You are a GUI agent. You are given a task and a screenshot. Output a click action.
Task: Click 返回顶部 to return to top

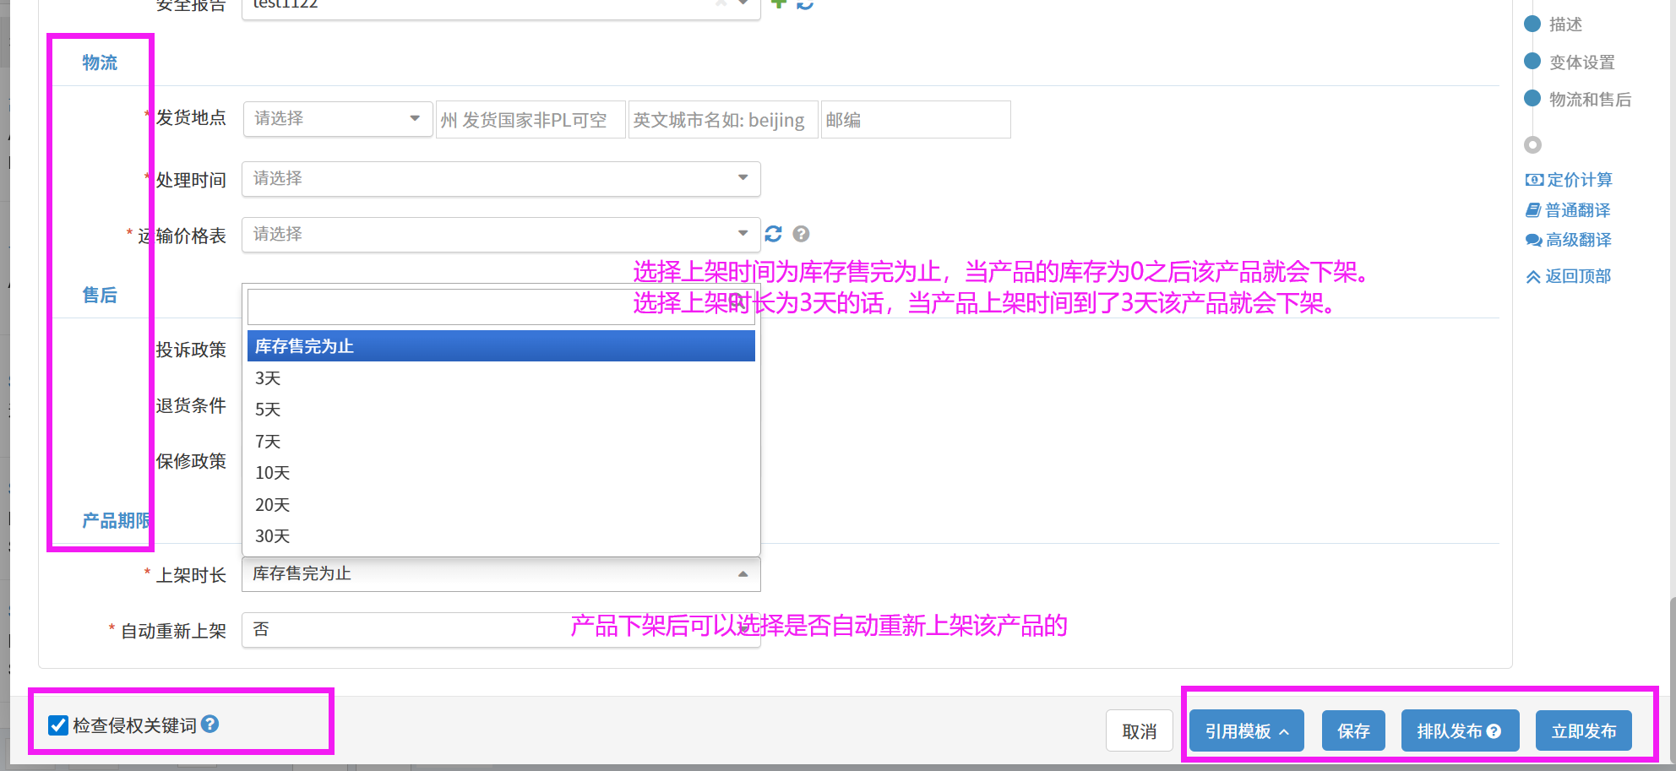(1569, 276)
